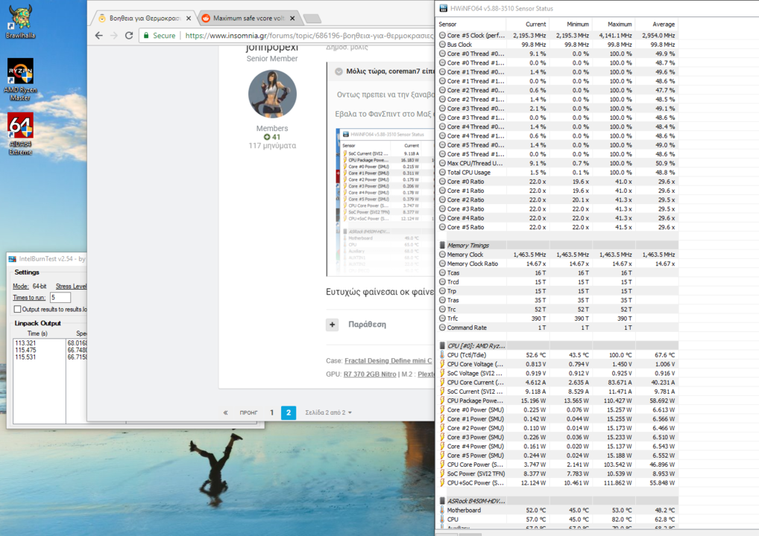Open R7 370 2GB Nitro link
This screenshot has height=536, width=759.
pyautogui.click(x=370, y=374)
